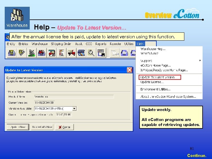The width and height of the screenshot is (212, 159).
Task: Expand the Support submenu
Action: point(169,61)
